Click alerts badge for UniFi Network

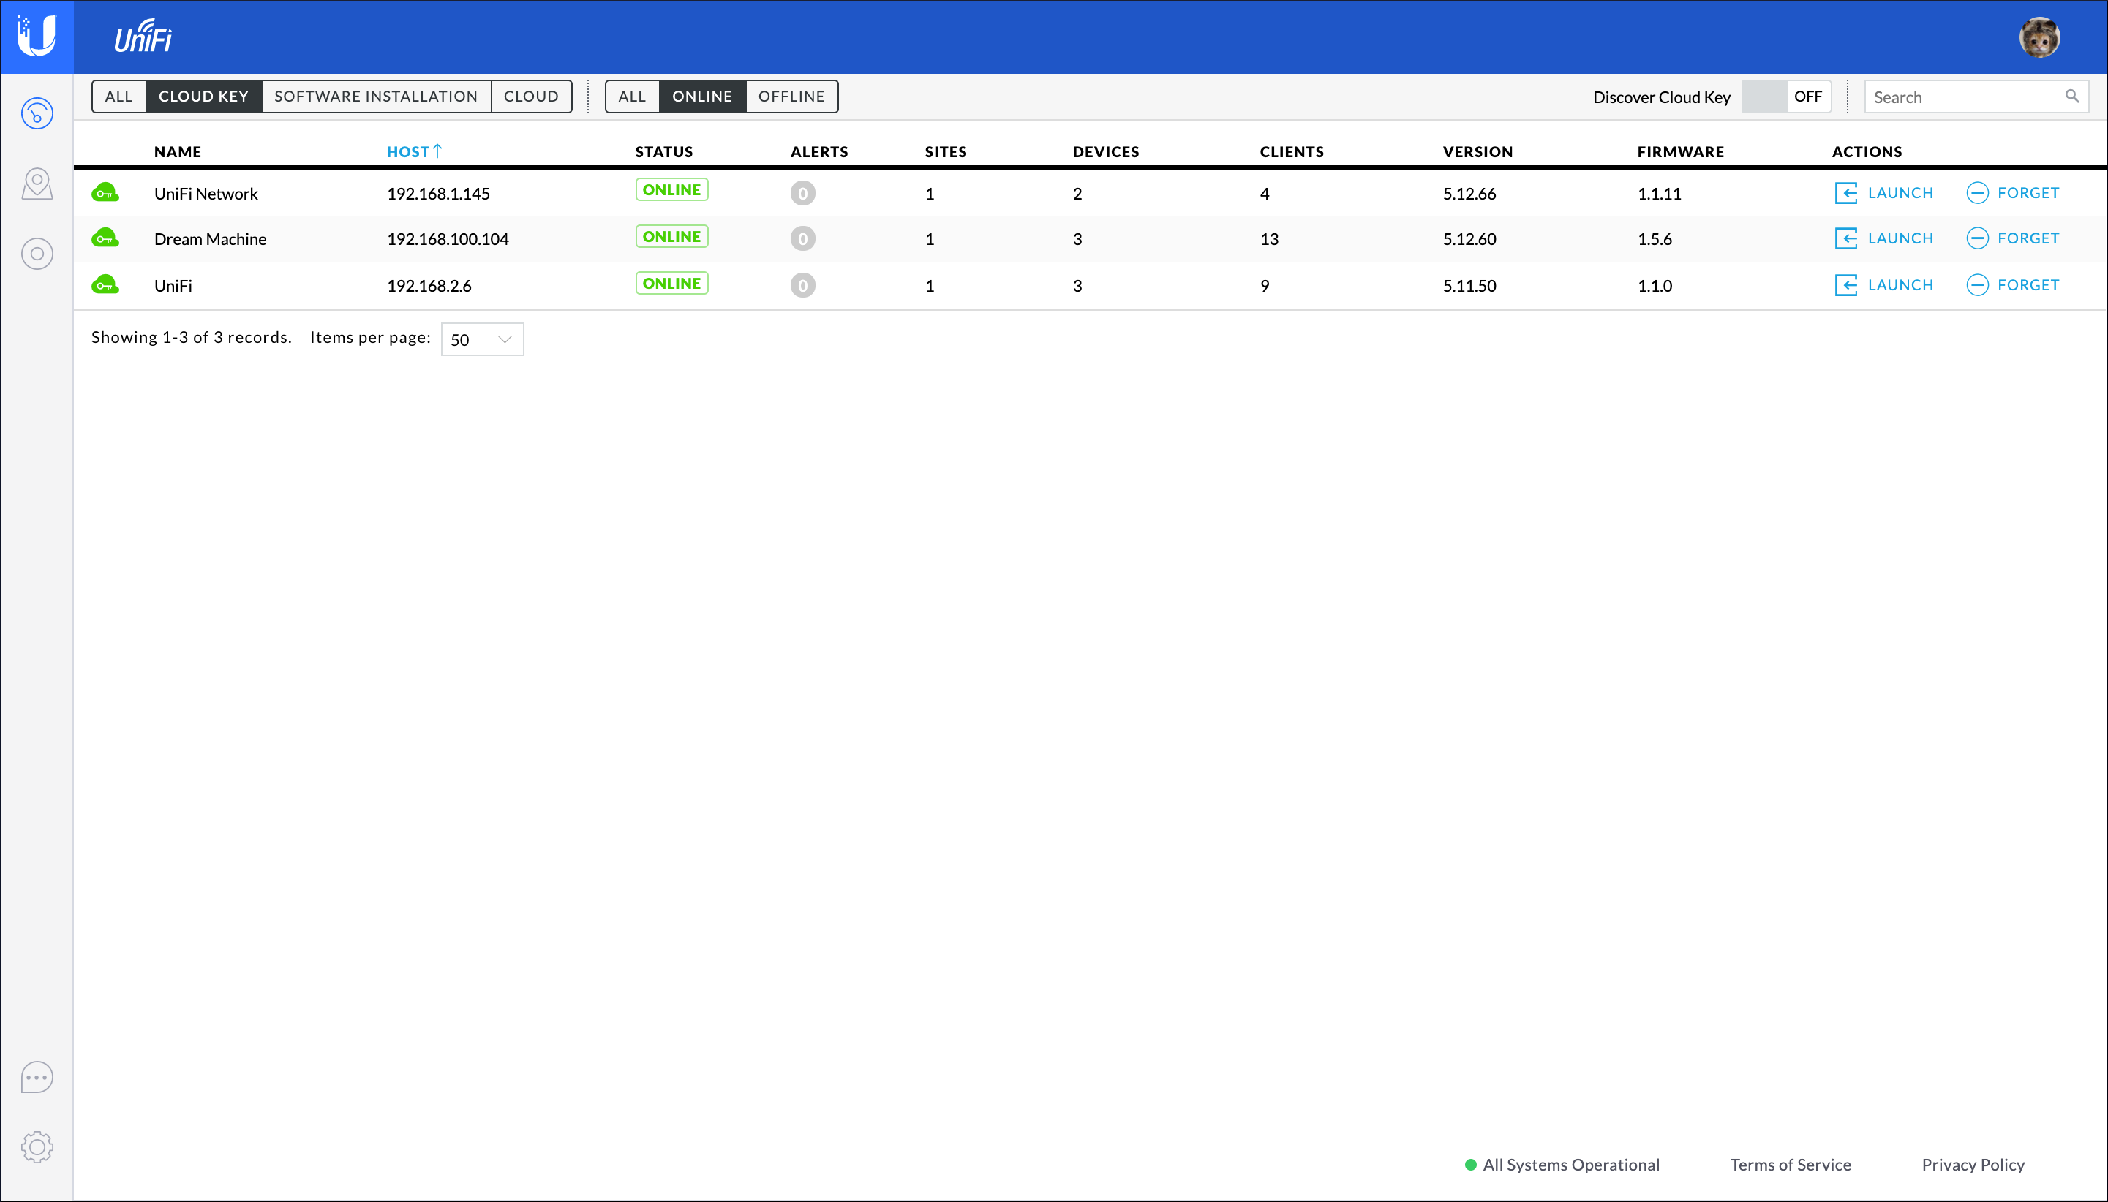click(802, 193)
